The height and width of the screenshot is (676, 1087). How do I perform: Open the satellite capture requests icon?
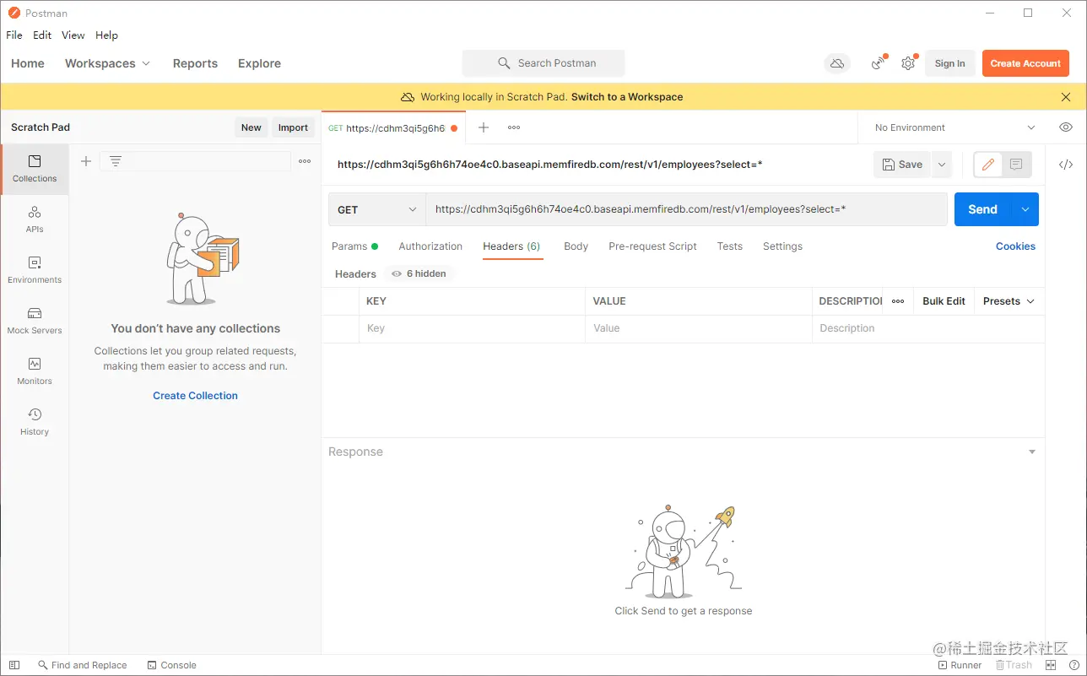[x=879, y=63]
